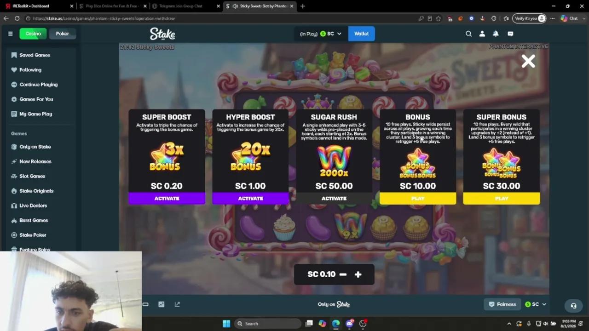Open the Copilot Chat sidebar

(x=569, y=18)
